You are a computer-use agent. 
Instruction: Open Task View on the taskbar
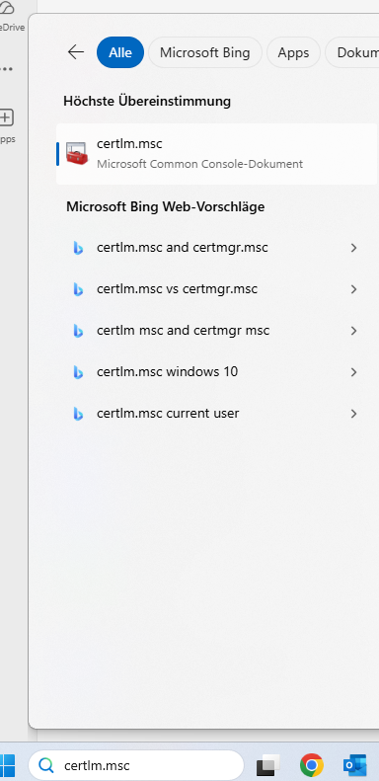click(x=268, y=765)
